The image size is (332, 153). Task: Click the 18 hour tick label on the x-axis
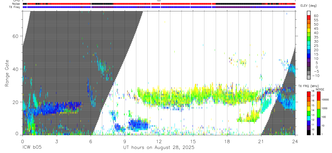(x=227, y=141)
